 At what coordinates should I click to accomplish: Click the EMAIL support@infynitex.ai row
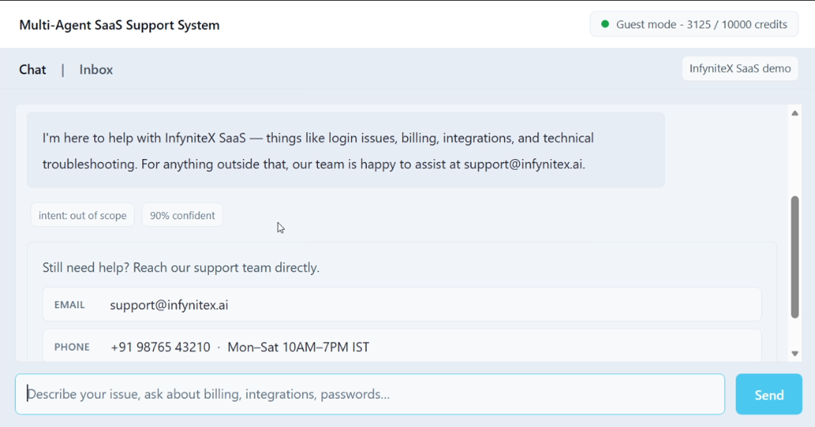click(x=402, y=304)
